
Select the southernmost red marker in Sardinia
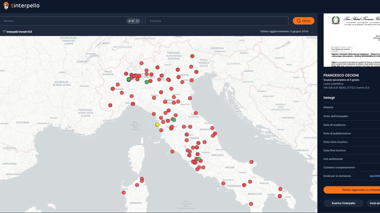click(x=123, y=193)
